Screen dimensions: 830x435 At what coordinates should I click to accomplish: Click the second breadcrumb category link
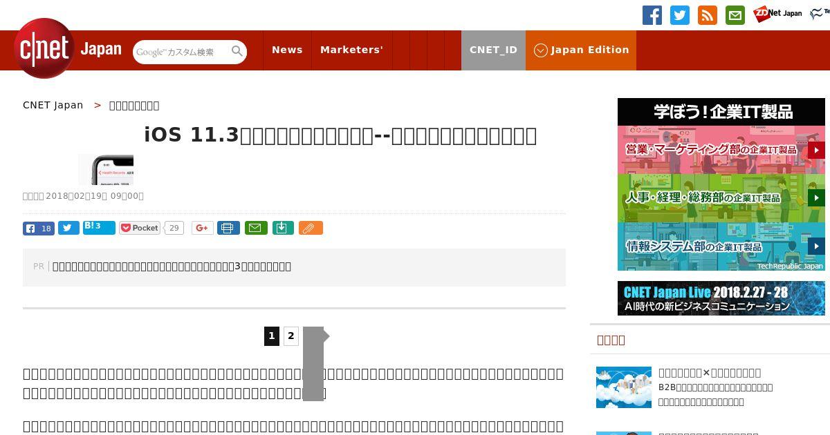(134, 105)
